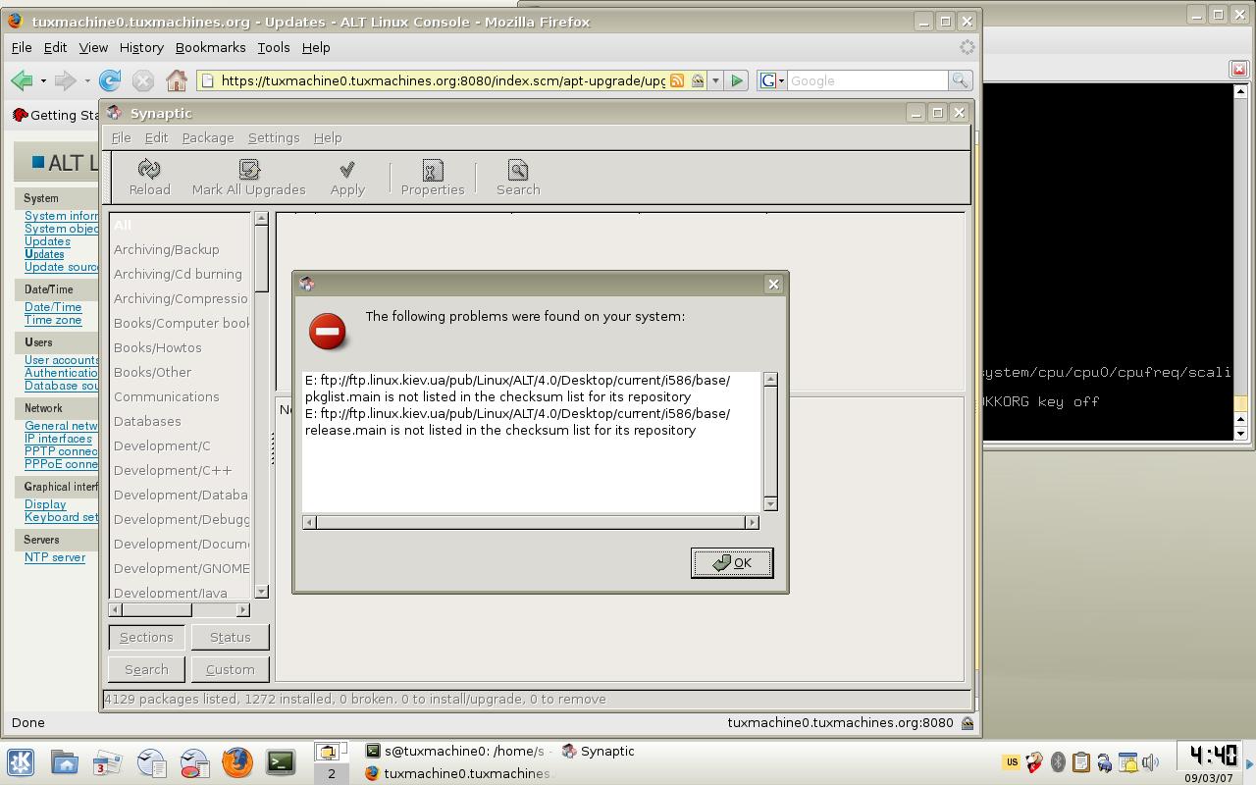Go back with Firefox's green back arrow
Viewport: 1256px width, 785px height.
pos(22,80)
